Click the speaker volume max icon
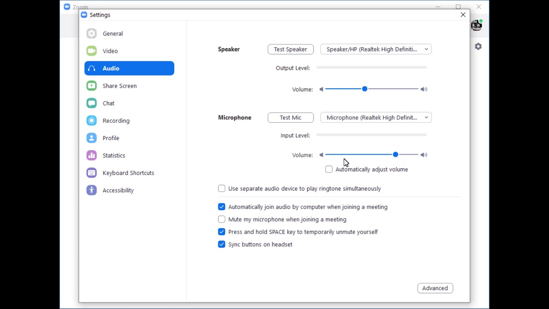The image size is (549, 309). click(x=424, y=89)
